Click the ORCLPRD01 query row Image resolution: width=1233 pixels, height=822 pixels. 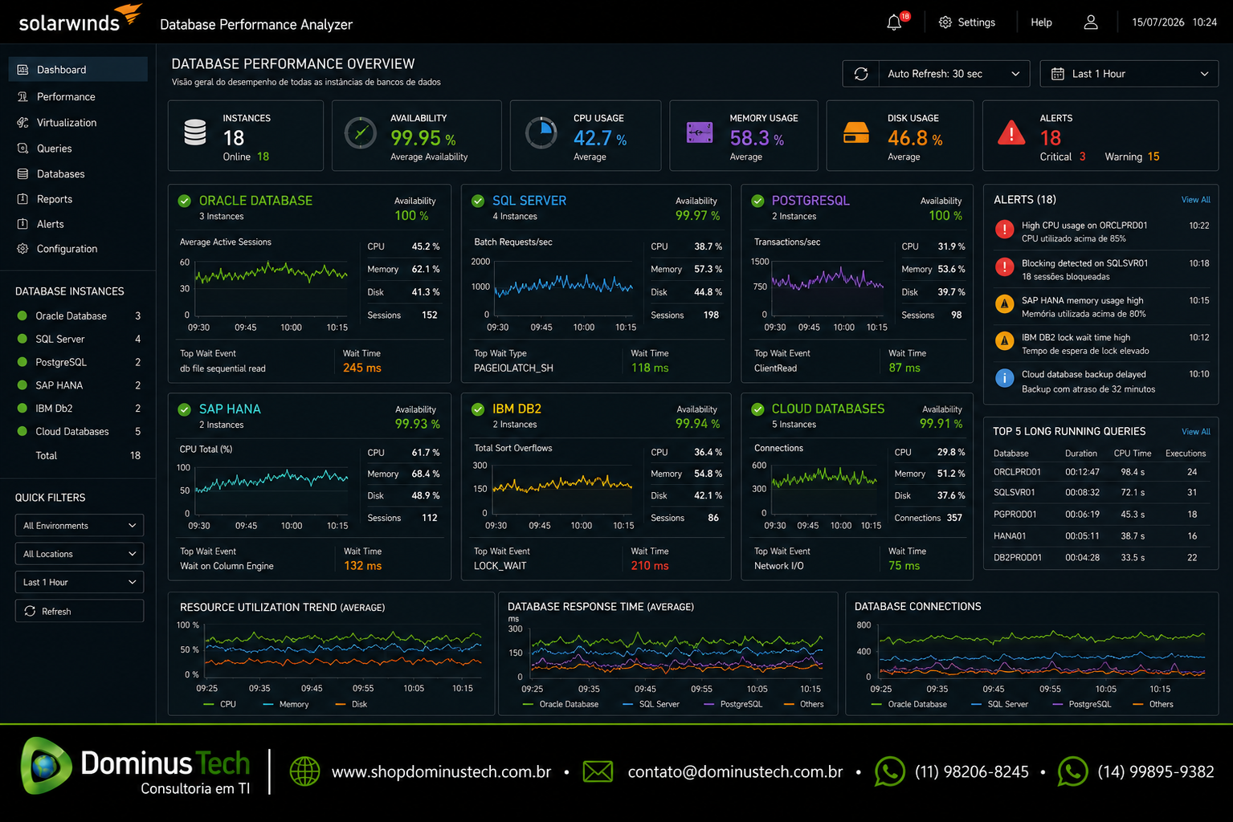[1100, 472]
